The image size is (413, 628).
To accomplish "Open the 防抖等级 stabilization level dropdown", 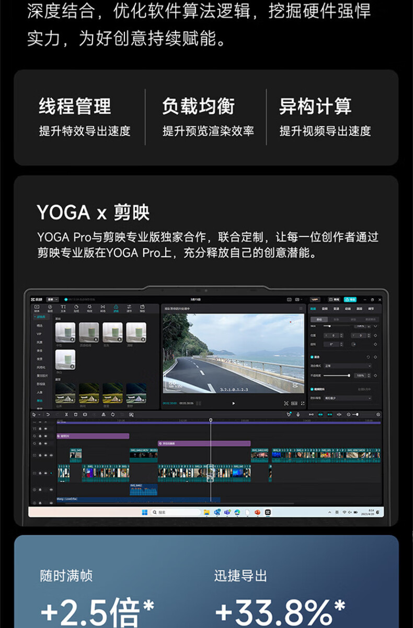I will [x=347, y=398].
